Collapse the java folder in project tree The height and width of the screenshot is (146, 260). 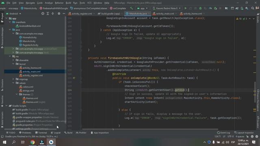pos(10,30)
